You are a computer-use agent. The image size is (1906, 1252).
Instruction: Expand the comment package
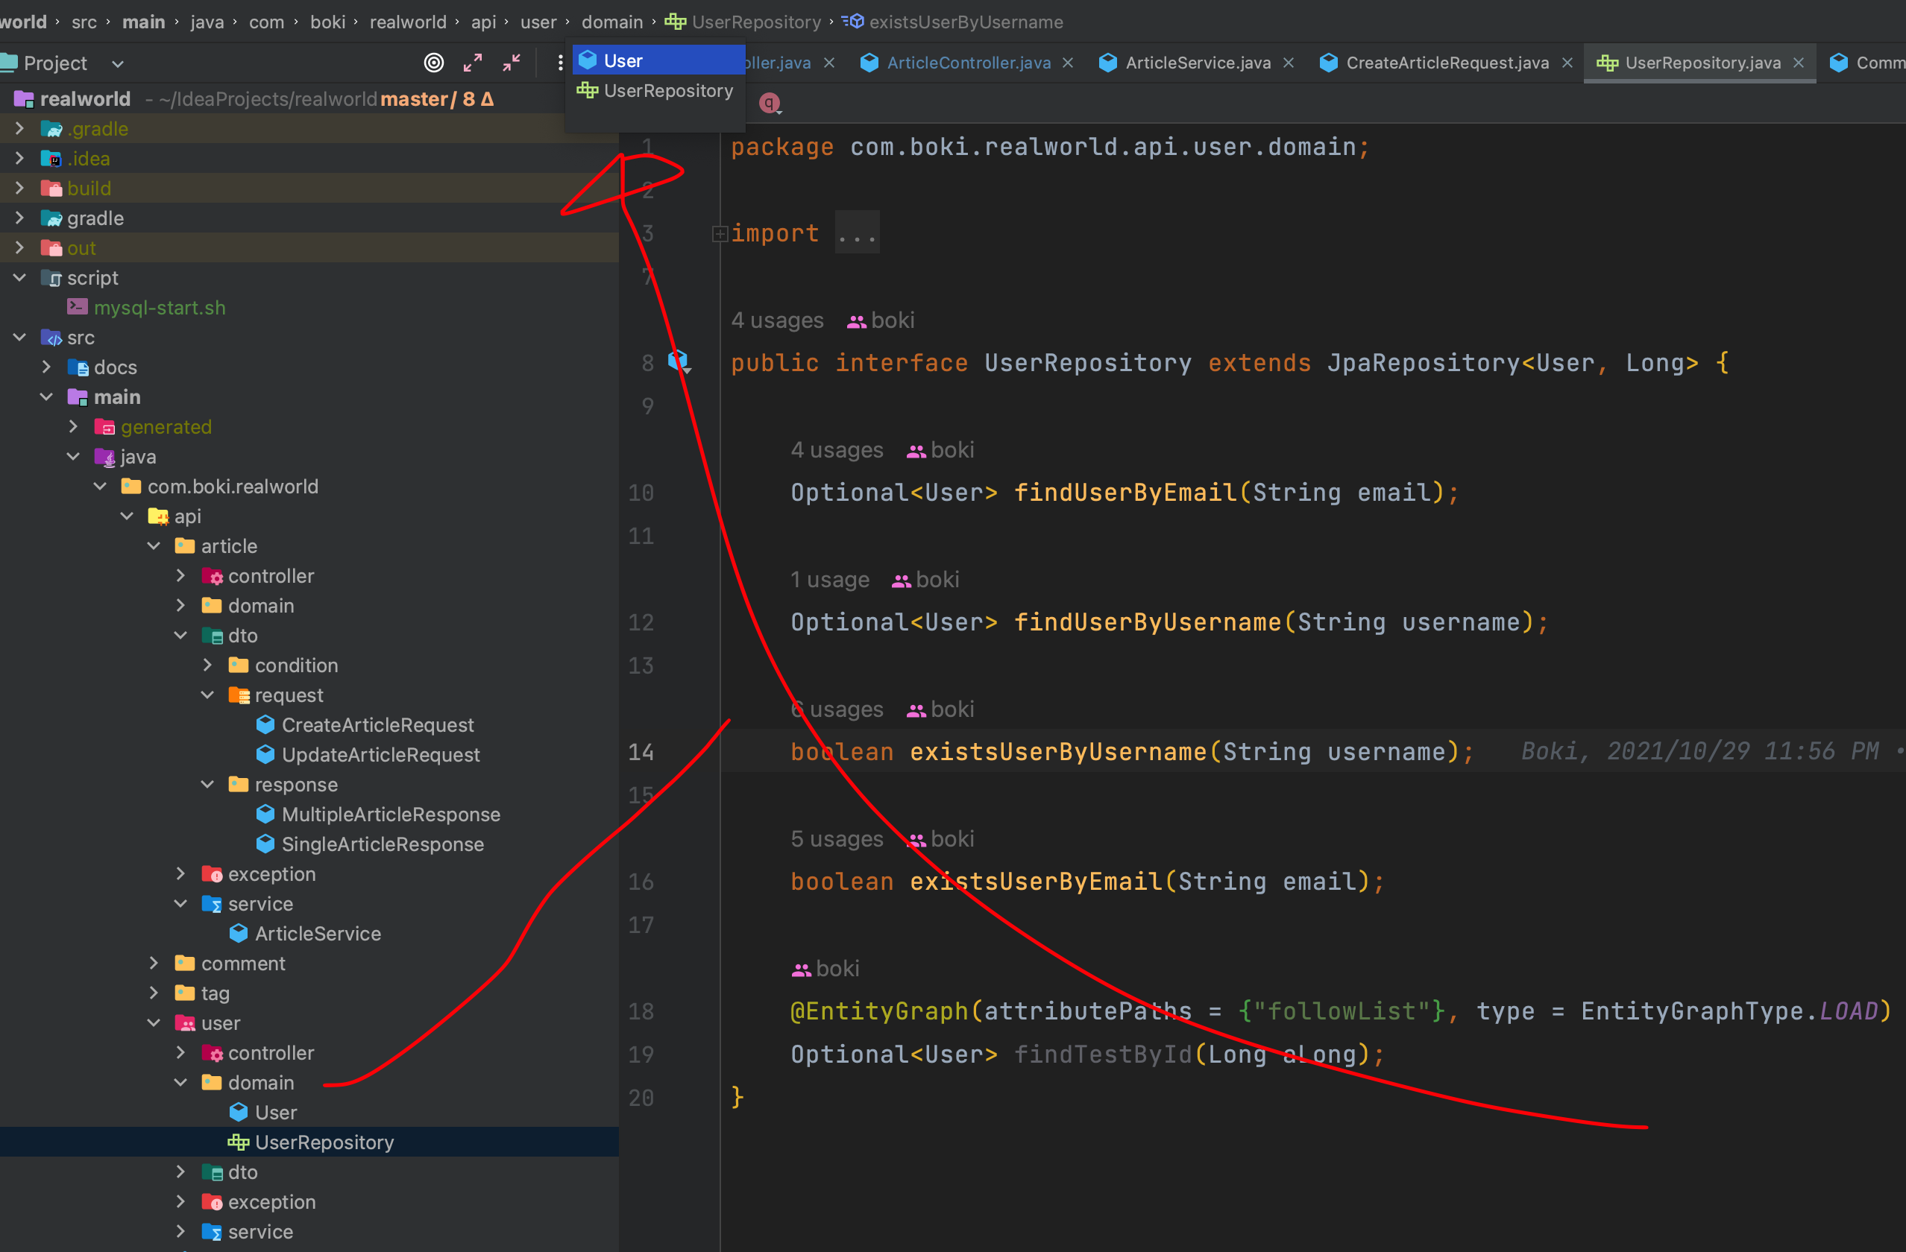(154, 963)
